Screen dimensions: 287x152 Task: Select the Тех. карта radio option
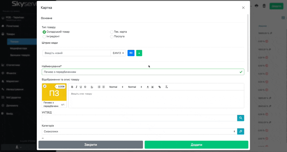click(112, 32)
